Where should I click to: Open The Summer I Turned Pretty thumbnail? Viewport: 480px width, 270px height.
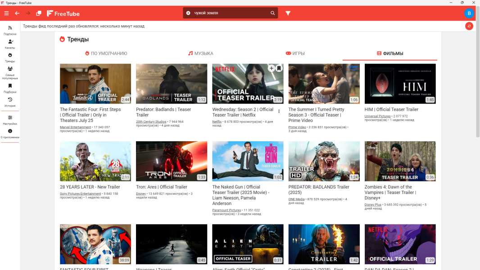324,84
